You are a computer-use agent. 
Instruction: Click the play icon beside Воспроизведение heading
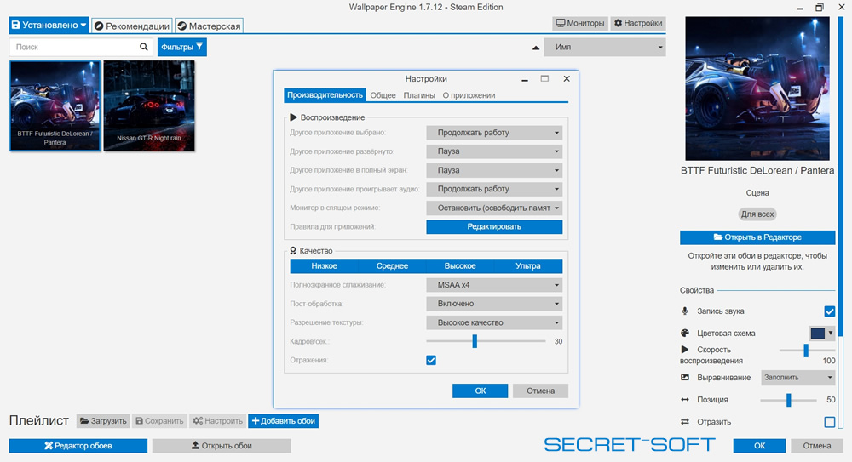coord(293,117)
